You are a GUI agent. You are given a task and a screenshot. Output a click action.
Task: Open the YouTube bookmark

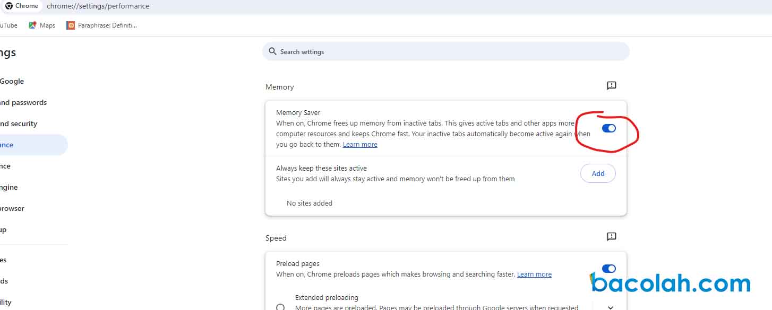click(x=8, y=25)
